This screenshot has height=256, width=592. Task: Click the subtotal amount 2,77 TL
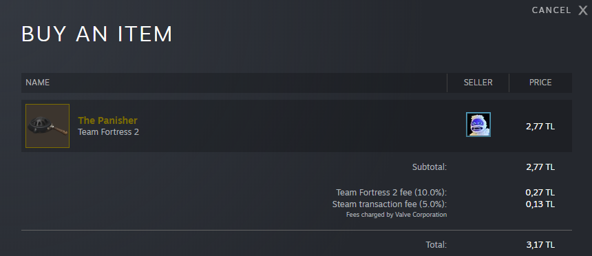pyautogui.click(x=540, y=167)
